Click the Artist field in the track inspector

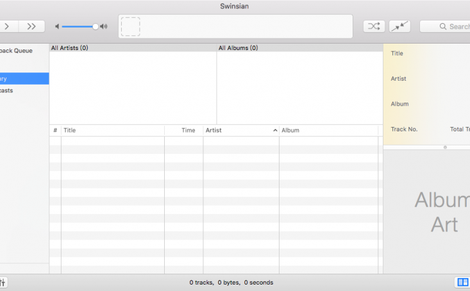[398, 79]
